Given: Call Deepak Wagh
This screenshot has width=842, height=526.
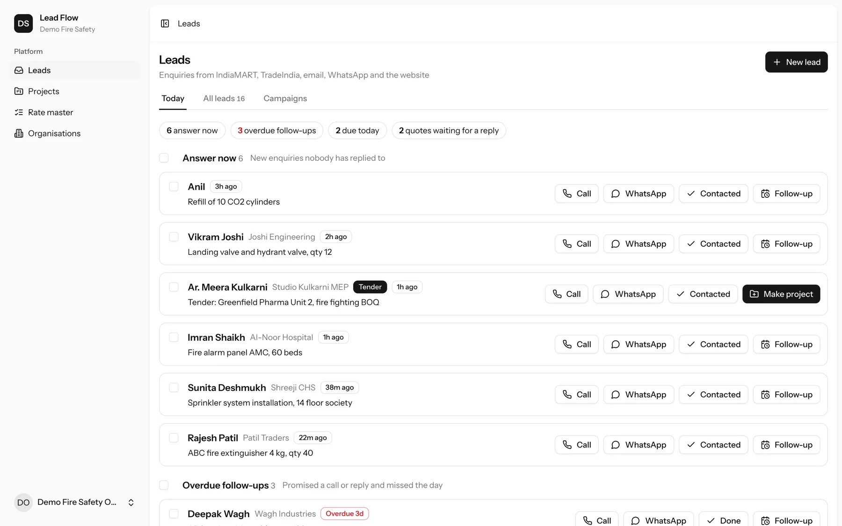Looking at the screenshot, I should tap(596, 519).
